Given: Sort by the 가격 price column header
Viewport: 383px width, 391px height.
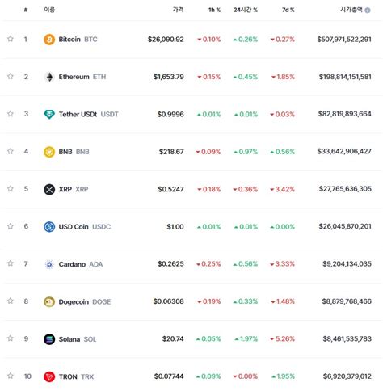Looking at the screenshot, I should (x=179, y=10).
